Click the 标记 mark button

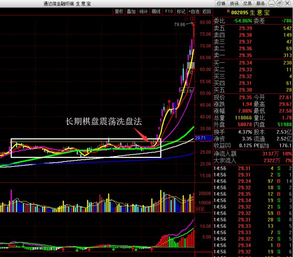coord(181,11)
